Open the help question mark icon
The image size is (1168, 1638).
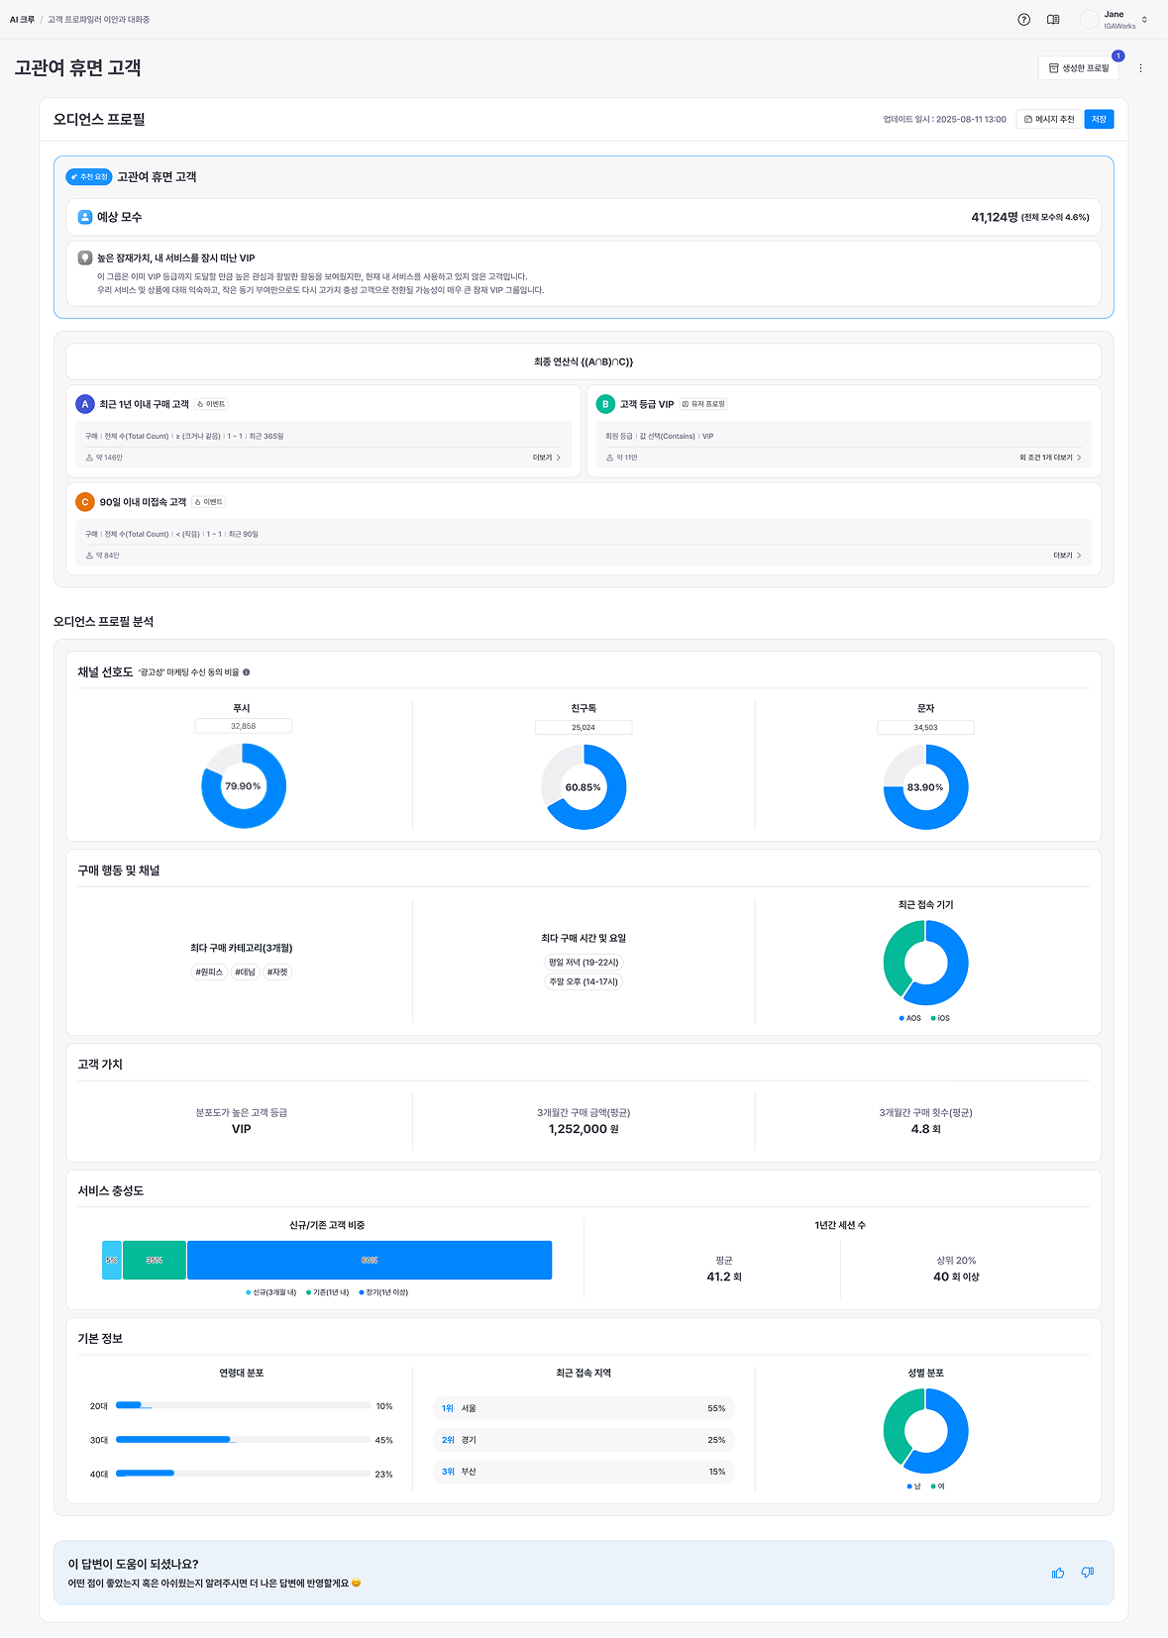(x=1023, y=20)
